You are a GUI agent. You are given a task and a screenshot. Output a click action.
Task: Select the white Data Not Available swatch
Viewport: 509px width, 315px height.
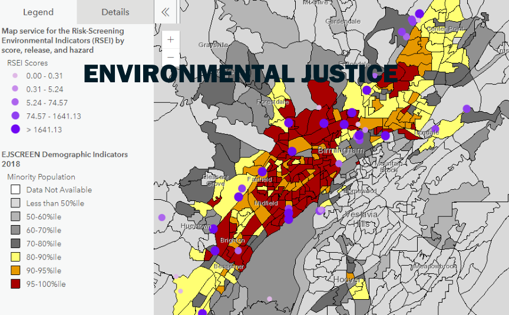point(15,190)
